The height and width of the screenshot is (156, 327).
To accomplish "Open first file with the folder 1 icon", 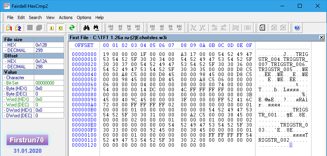I will tap(9, 28).
